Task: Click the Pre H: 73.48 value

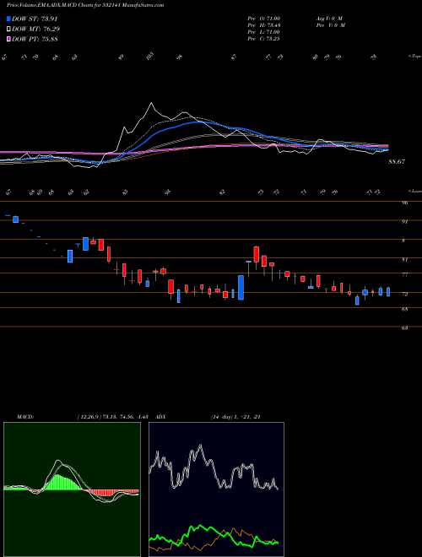Action: pyautogui.click(x=264, y=25)
